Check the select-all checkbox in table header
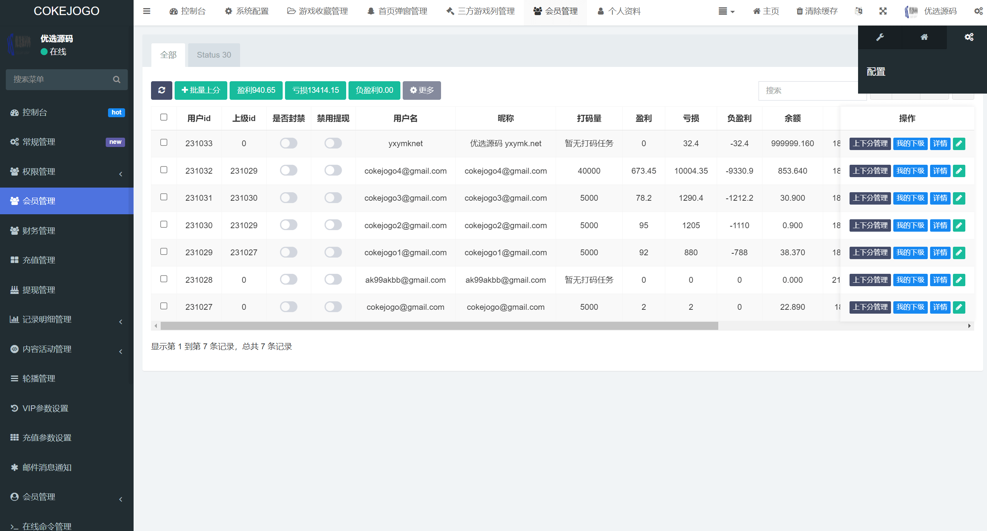The image size is (987, 531). pos(164,117)
